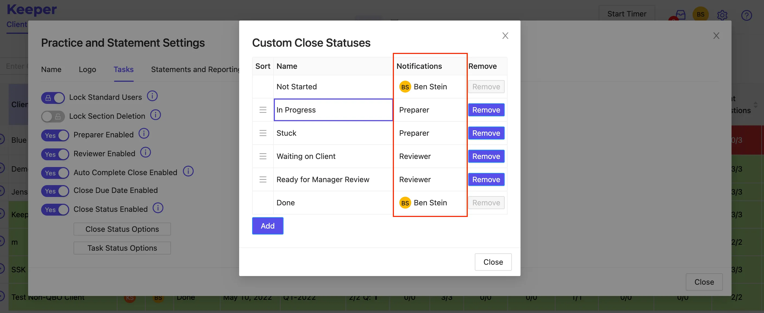Toggle Close Status Enabled switch

(55, 210)
